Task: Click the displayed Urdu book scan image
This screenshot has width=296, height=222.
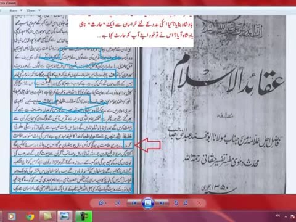Action: coord(148,104)
